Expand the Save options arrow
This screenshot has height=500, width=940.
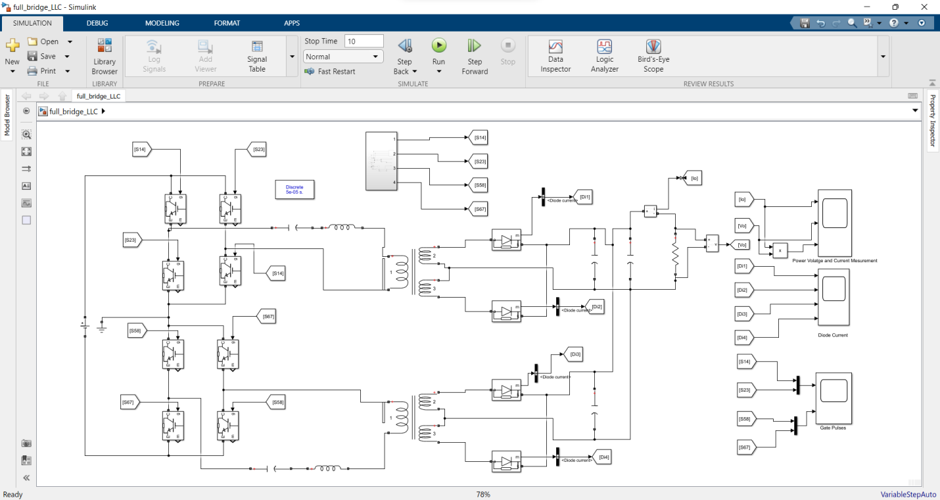coord(68,57)
